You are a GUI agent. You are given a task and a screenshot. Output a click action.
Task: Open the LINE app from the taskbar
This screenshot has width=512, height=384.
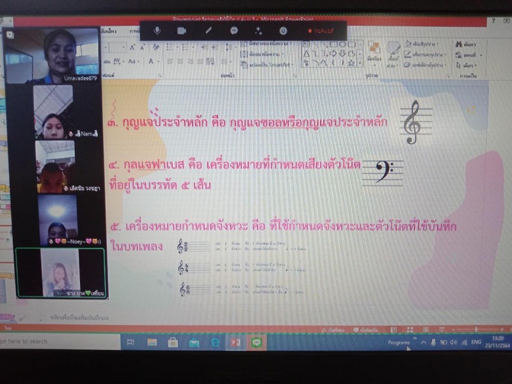coord(255,342)
